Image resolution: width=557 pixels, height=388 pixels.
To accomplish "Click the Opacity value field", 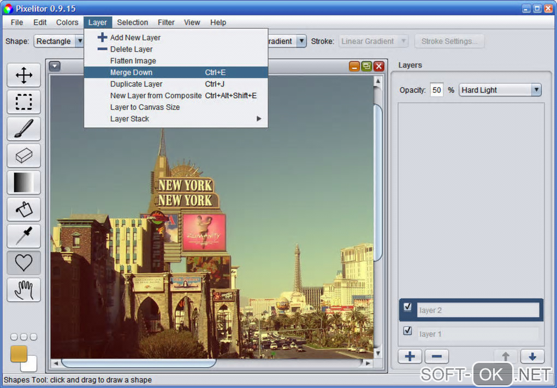I will [x=436, y=90].
